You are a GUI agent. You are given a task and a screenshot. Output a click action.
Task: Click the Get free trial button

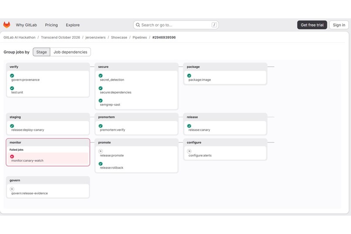(312, 25)
